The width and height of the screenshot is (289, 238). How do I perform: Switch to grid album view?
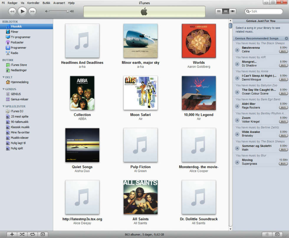tap(226, 12)
